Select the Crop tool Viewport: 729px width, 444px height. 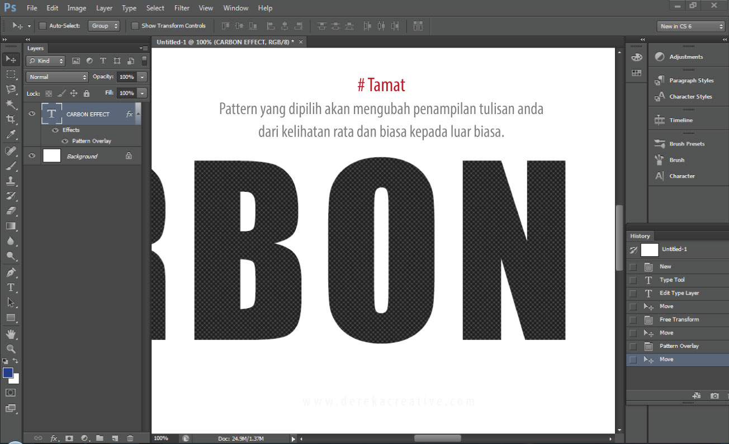pos(11,119)
